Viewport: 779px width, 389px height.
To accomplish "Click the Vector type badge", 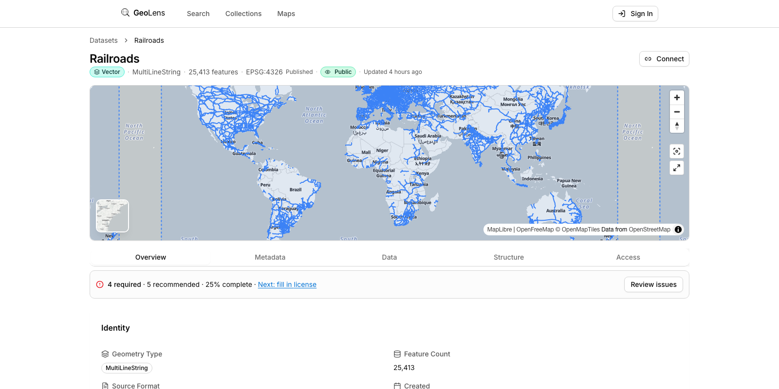I will 107,72.
